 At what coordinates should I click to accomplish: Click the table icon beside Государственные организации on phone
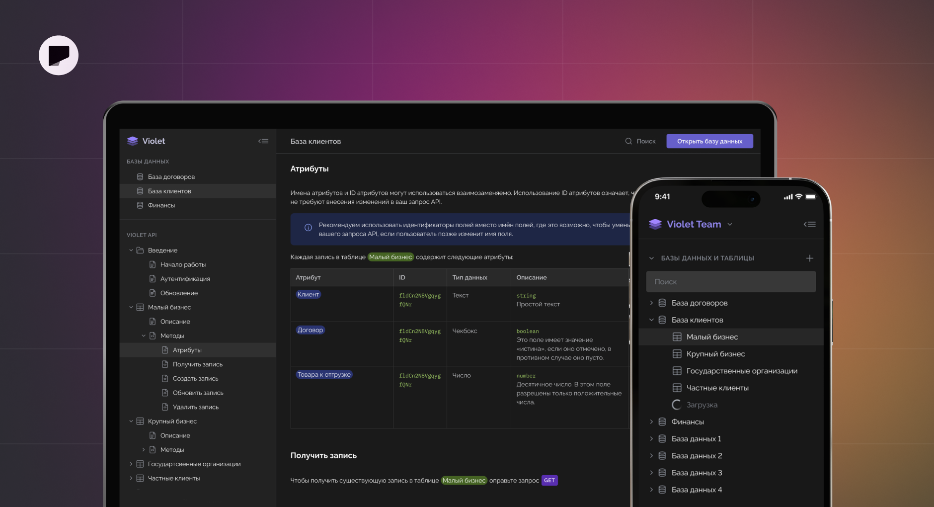(677, 371)
